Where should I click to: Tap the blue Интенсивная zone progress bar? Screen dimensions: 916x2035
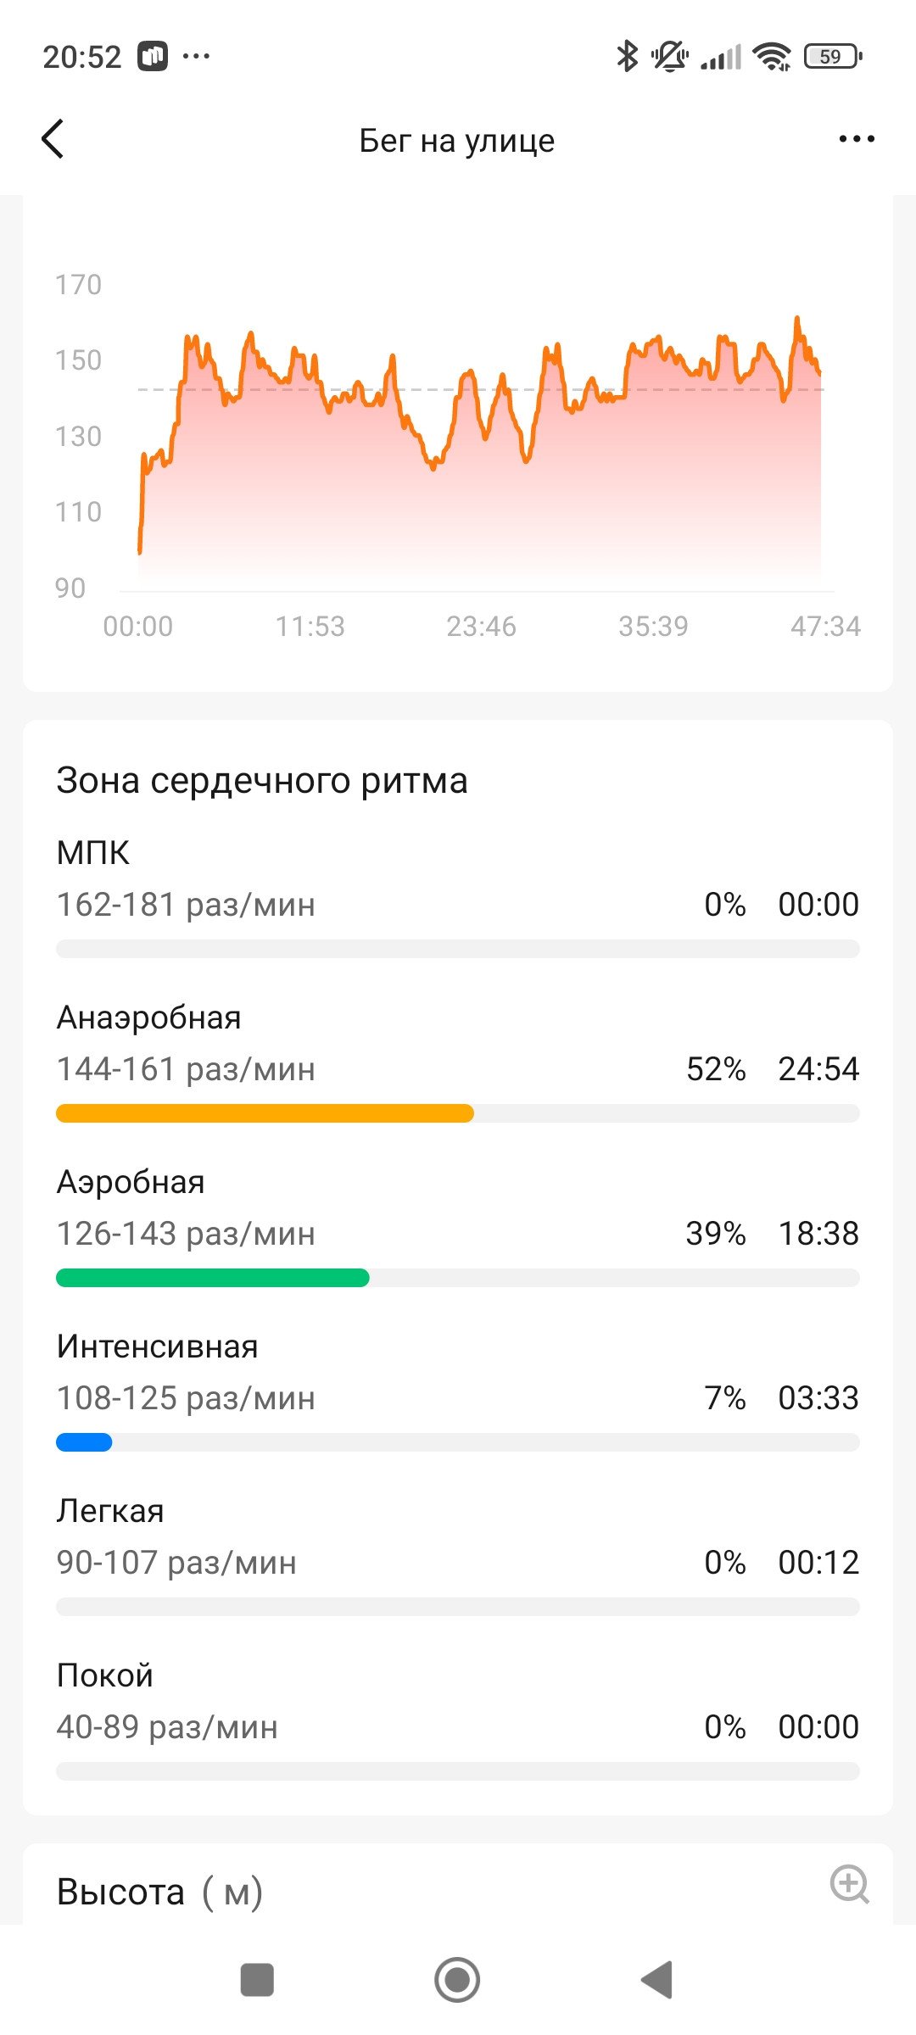[x=84, y=1442]
